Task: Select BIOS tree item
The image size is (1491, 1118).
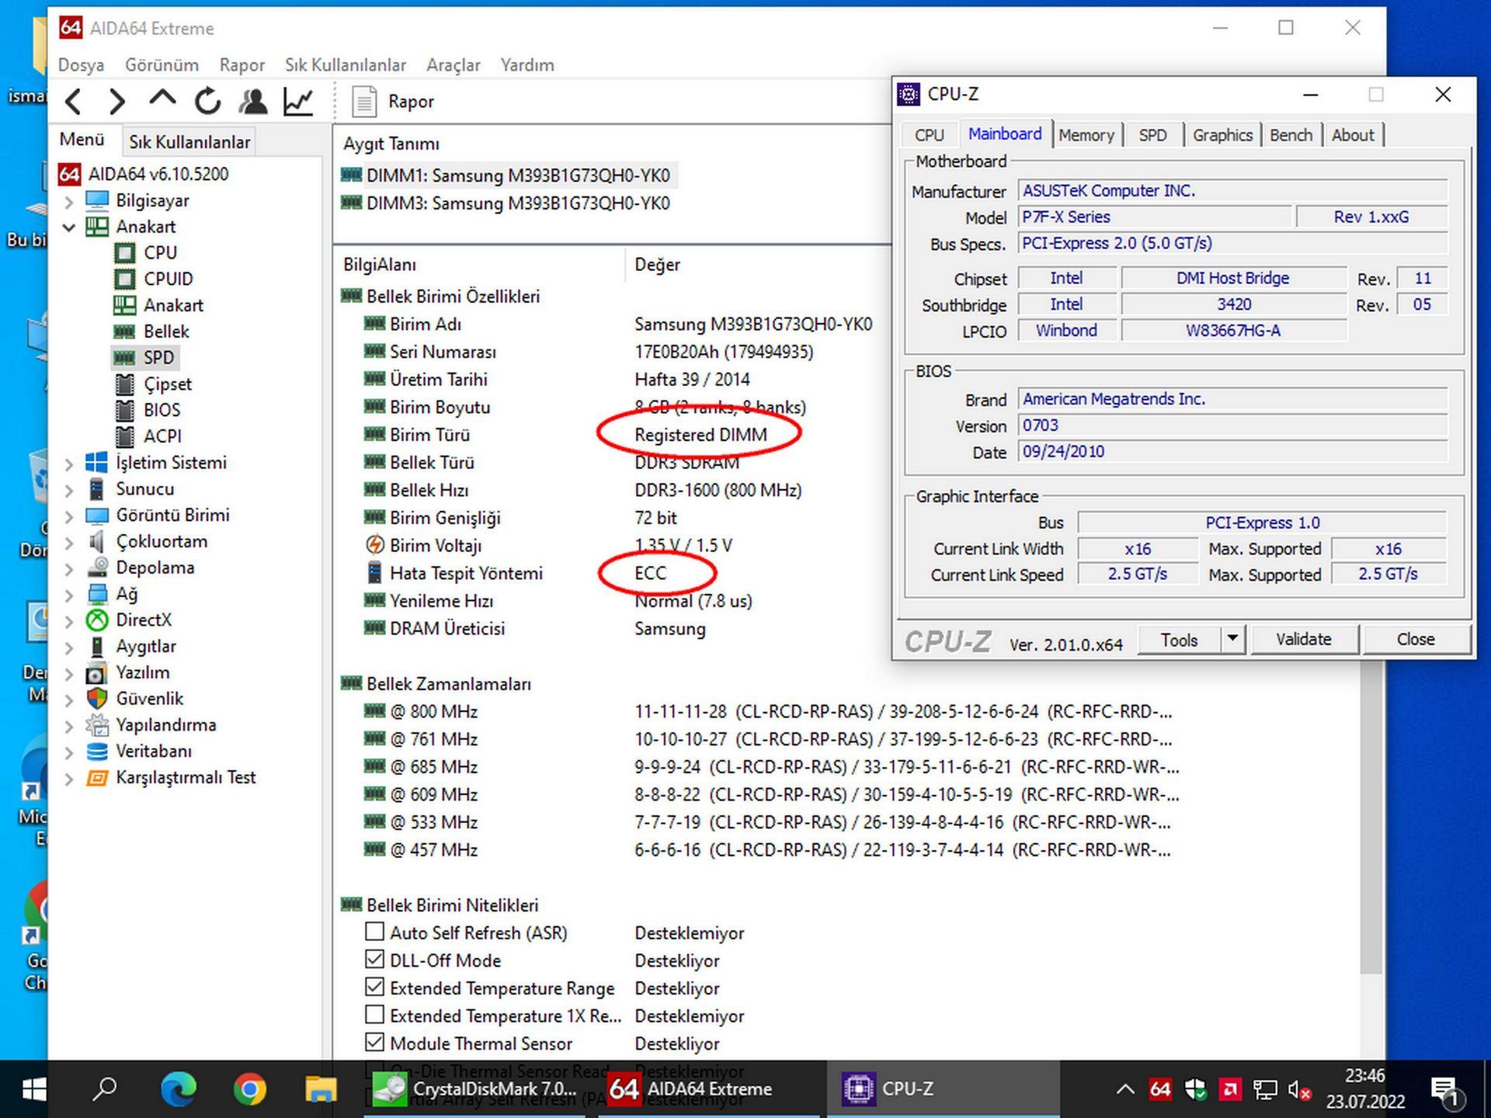Action: point(162,410)
